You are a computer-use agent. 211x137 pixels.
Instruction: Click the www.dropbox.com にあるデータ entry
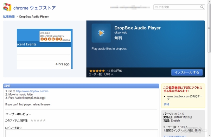point(185,98)
